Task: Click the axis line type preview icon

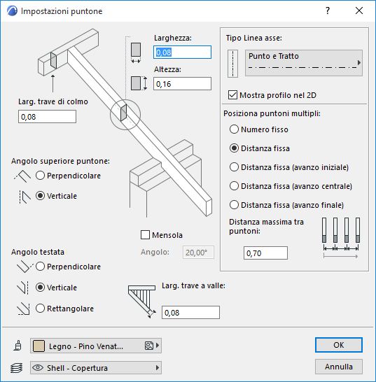Action: pyautogui.click(x=232, y=64)
